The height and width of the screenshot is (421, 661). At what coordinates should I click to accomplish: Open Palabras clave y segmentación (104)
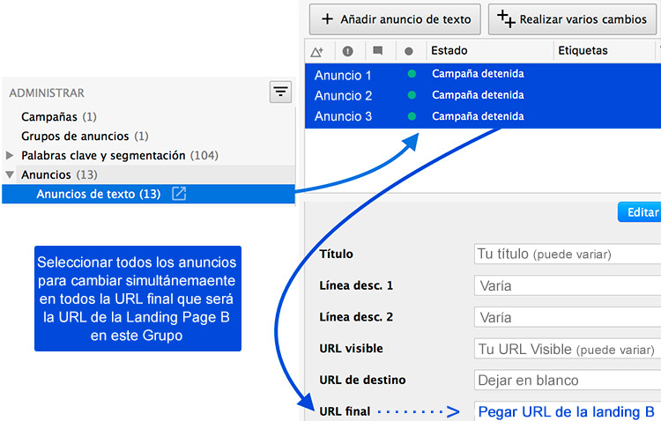120,156
